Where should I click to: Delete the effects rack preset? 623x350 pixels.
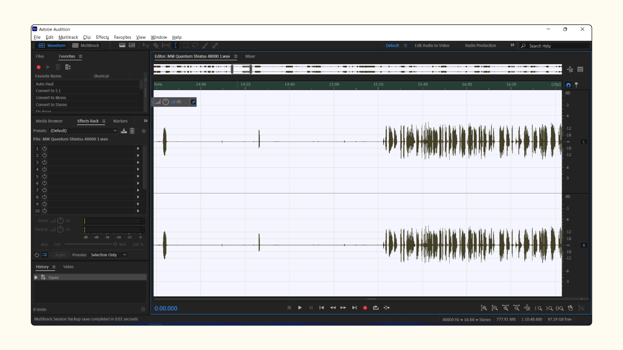click(x=132, y=131)
